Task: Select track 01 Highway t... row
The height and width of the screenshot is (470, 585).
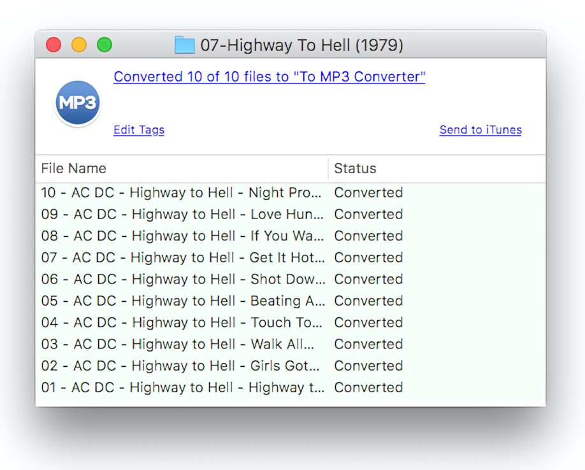Action: coord(291,387)
